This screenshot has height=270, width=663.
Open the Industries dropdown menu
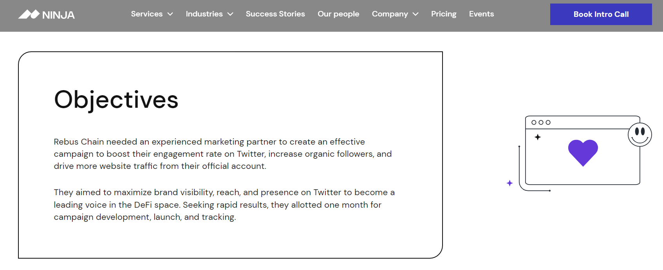point(204,14)
